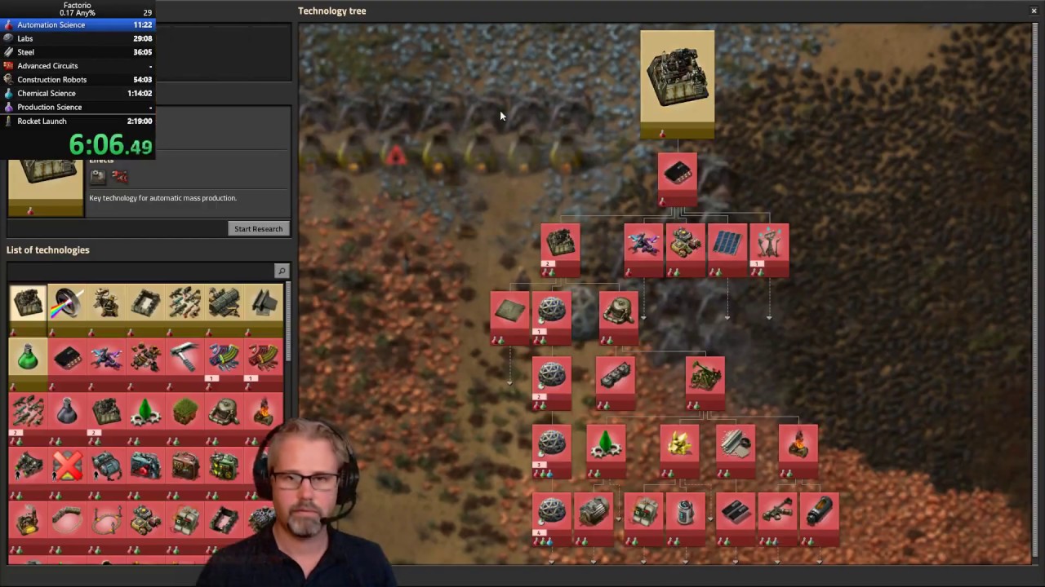This screenshot has height=587, width=1045.
Task: Click the dome technology node labeled 2
Action: pyautogui.click(x=552, y=382)
